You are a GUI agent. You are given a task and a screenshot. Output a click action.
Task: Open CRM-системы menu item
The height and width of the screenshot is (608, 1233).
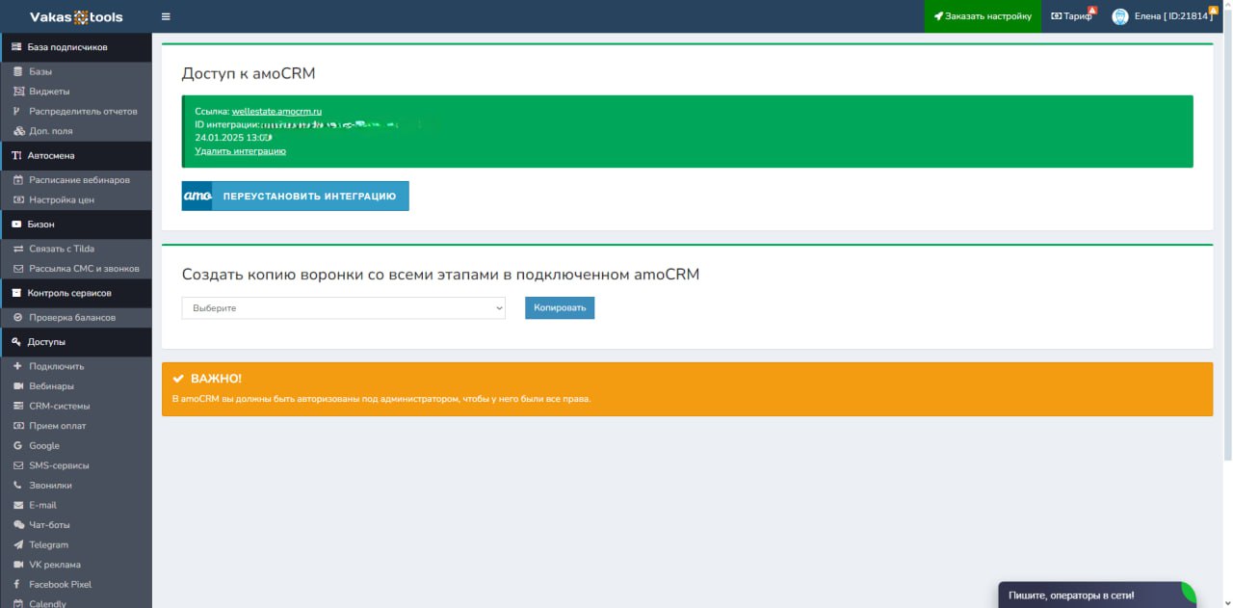(x=59, y=407)
